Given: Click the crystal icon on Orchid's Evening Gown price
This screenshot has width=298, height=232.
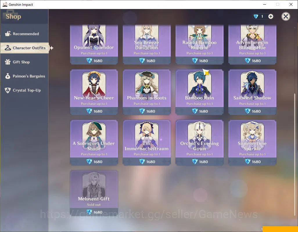Looking at the screenshot, I should click(x=195, y=162).
